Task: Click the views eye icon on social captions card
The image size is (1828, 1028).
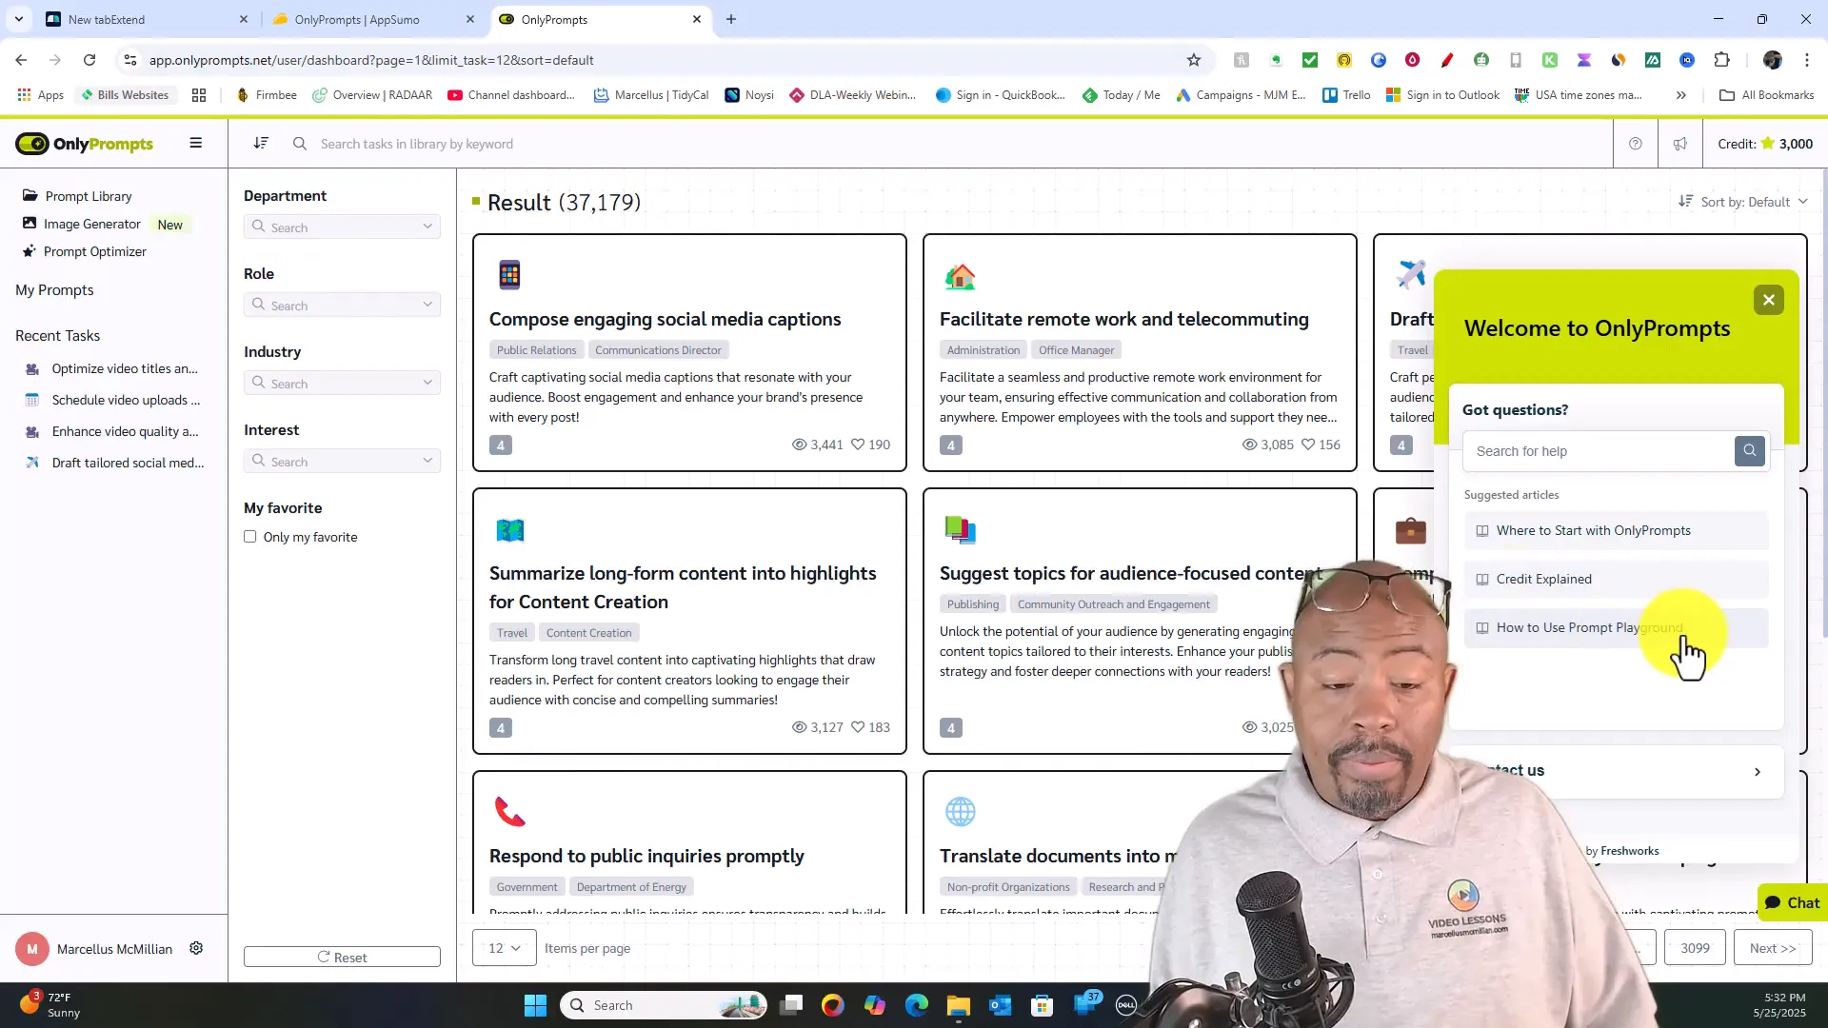Action: (x=800, y=445)
